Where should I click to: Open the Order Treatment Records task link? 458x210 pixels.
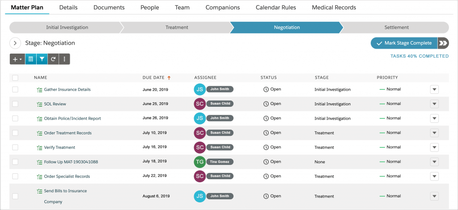pyautogui.click(x=68, y=133)
